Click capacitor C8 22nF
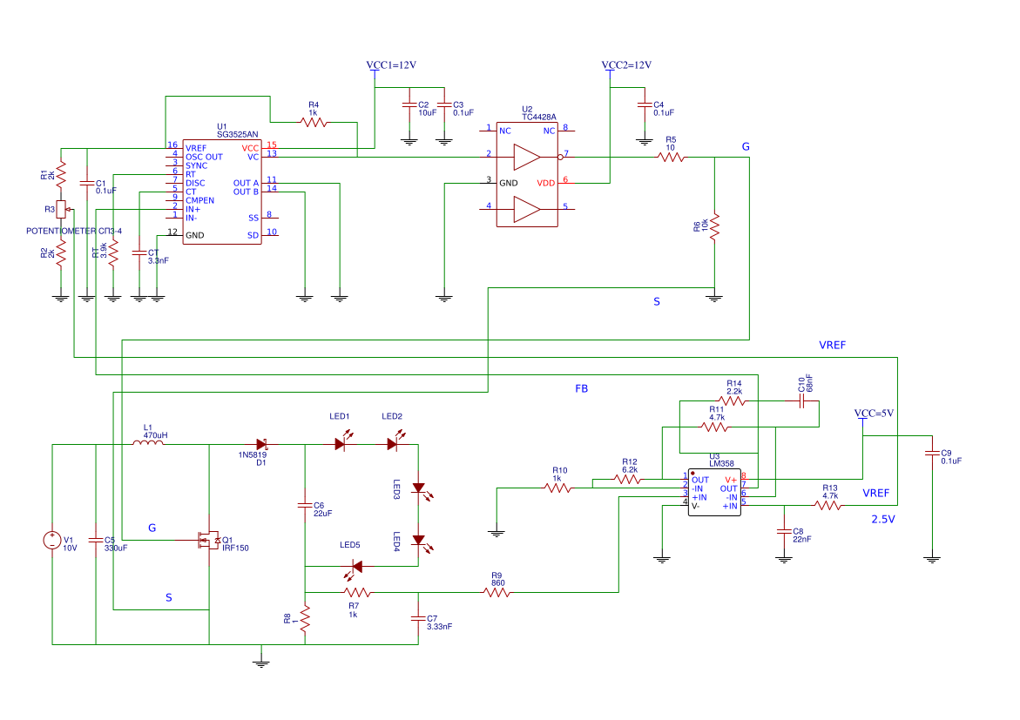1020x720 pixels. point(784,531)
